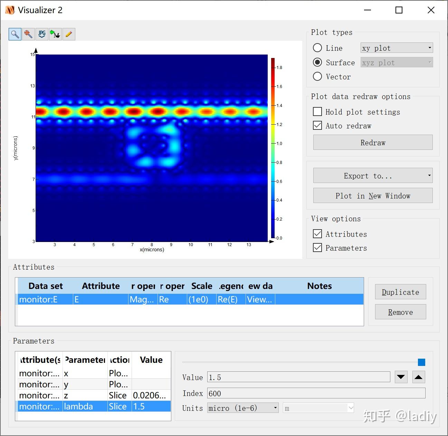The width and height of the screenshot is (448, 436).
Task: Select the pencil edit tool
Action: click(69, 34)
